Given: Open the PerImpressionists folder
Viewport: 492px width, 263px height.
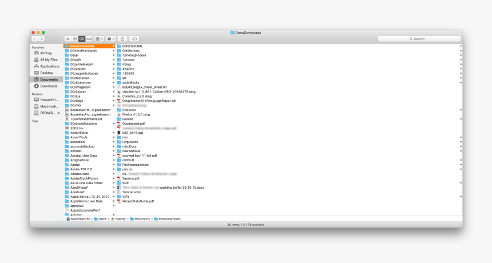Looking at the screenshot, I should coord(289,165).
